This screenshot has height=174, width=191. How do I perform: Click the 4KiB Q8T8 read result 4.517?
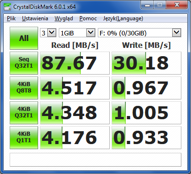[75, 88]
